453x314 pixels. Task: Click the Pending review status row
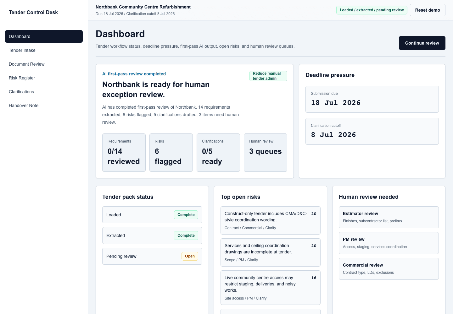(x=152, y=256)
